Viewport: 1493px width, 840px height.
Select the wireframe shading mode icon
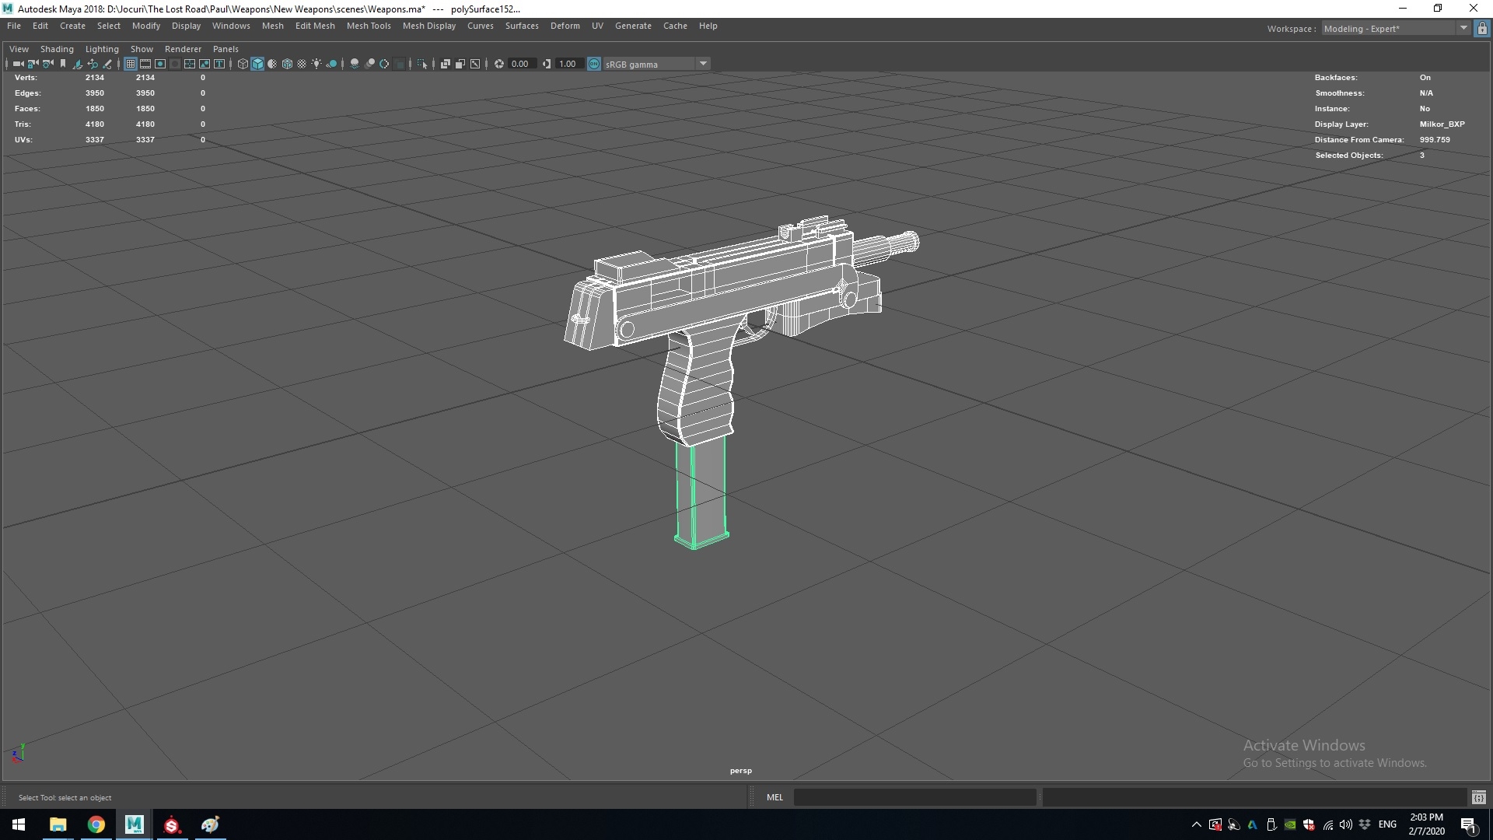coord(243,64)
